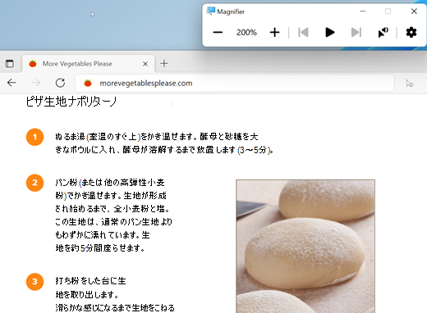
Task: Close the Magnifier window
Action: pos(414,11)
